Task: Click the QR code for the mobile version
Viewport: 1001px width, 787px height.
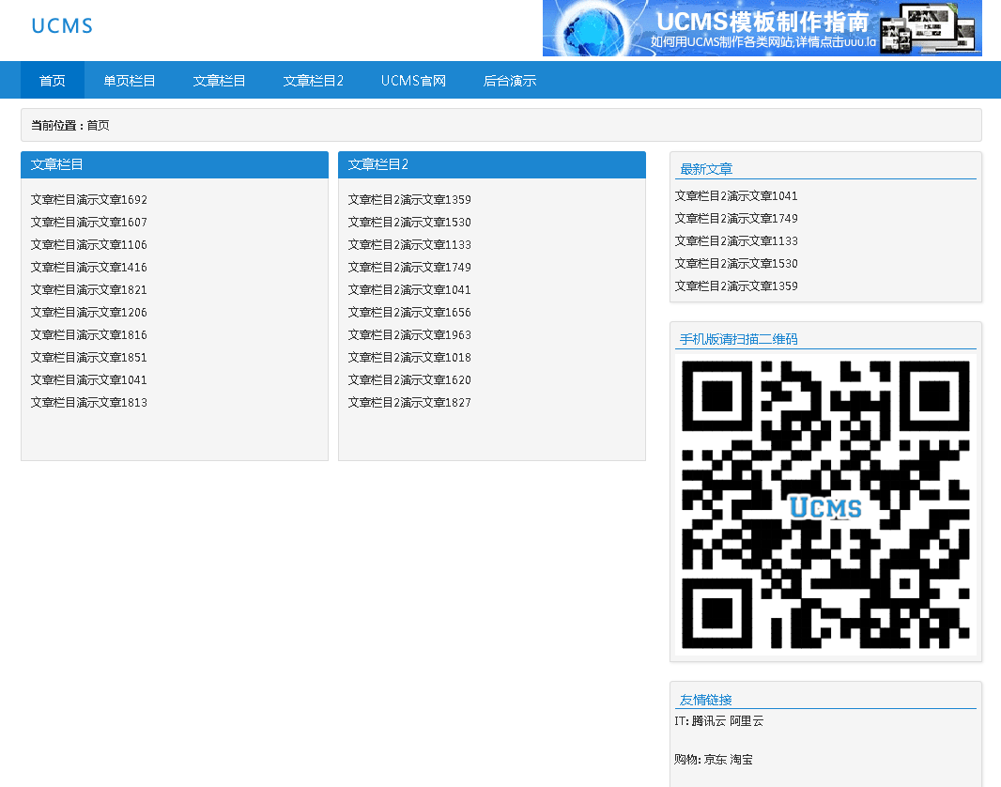Action: coord(824,503)
